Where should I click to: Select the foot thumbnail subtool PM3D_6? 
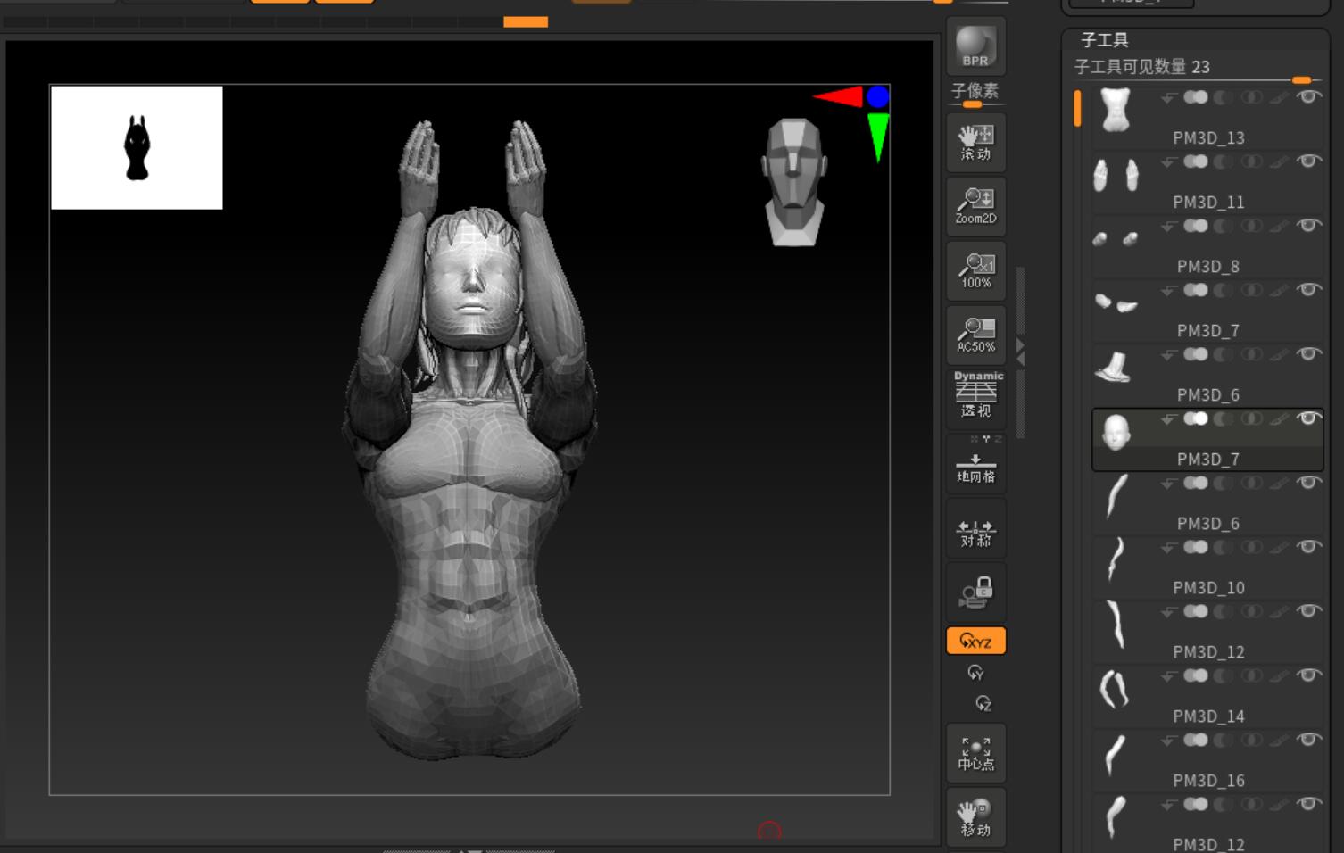pos(1114,367)
